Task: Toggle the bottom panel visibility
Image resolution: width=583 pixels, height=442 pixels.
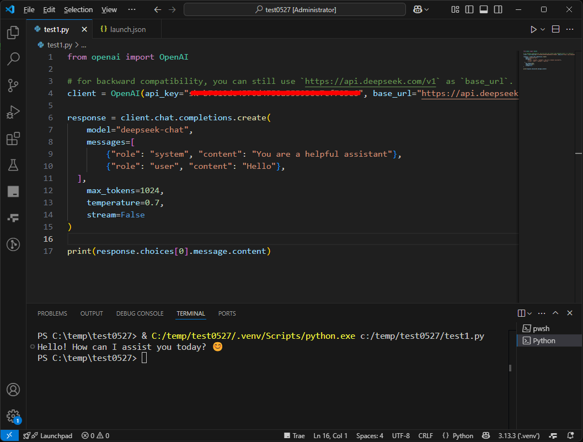Action: pyautogui.click(x=484, y=10)
